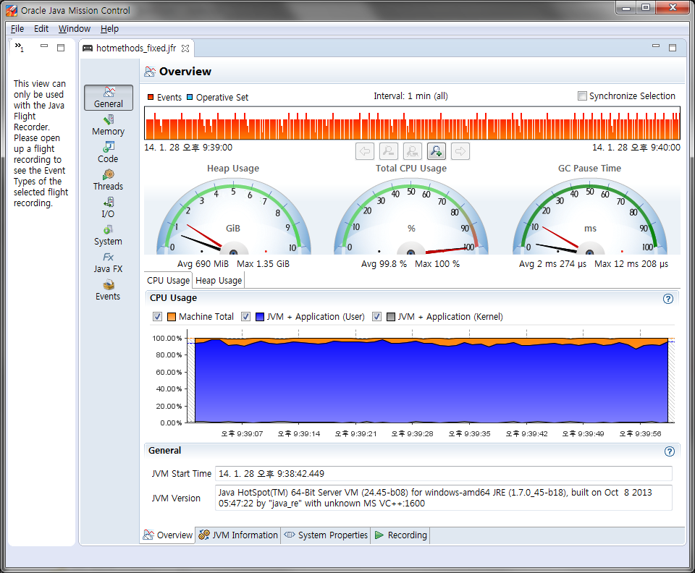
Task: Click the Heap Usage gauge dial
Action: pos(234,217)
